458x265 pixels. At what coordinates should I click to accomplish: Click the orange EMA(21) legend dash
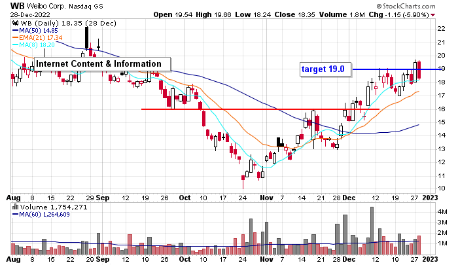click(15, 38)
